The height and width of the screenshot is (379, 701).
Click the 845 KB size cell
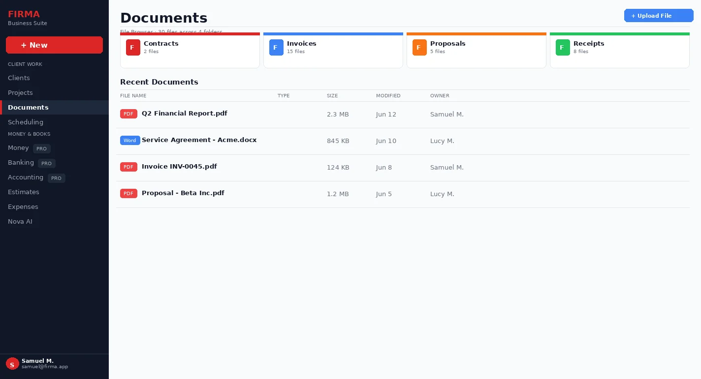pos(338,141)
